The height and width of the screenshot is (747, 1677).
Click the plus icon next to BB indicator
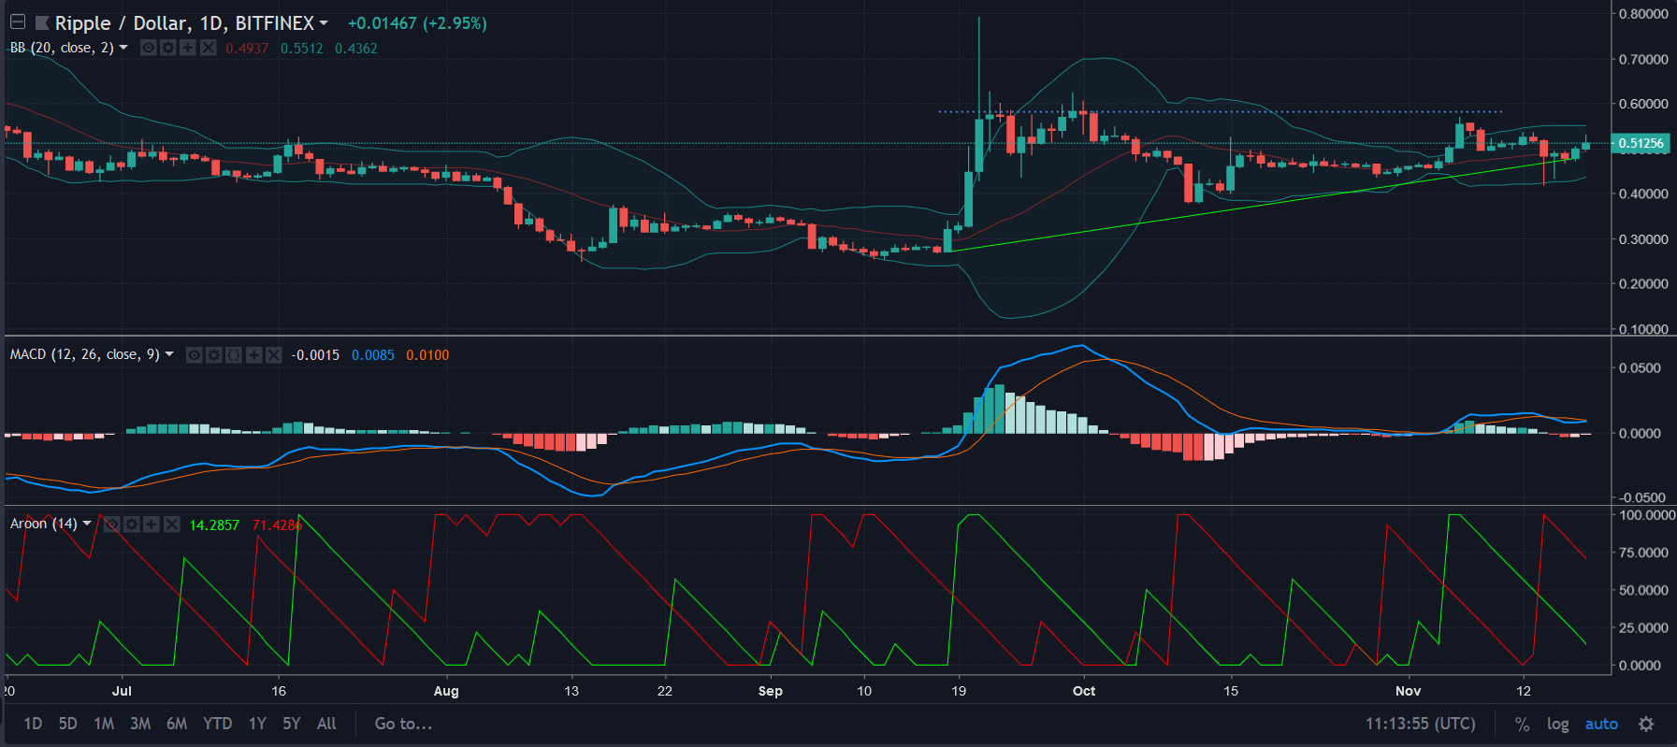[x=188, y=48]
